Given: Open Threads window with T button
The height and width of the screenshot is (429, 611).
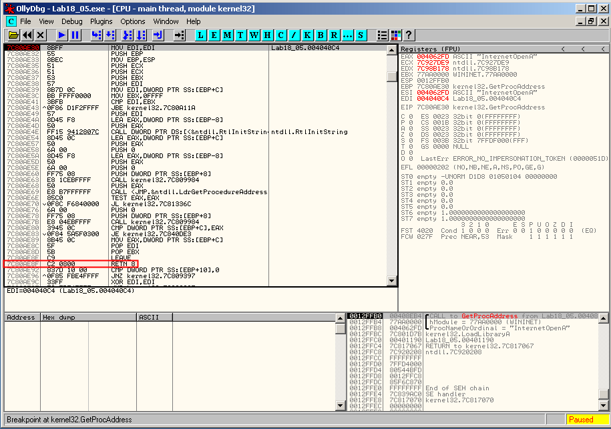Looking at the screenshot, I should 241,35.
